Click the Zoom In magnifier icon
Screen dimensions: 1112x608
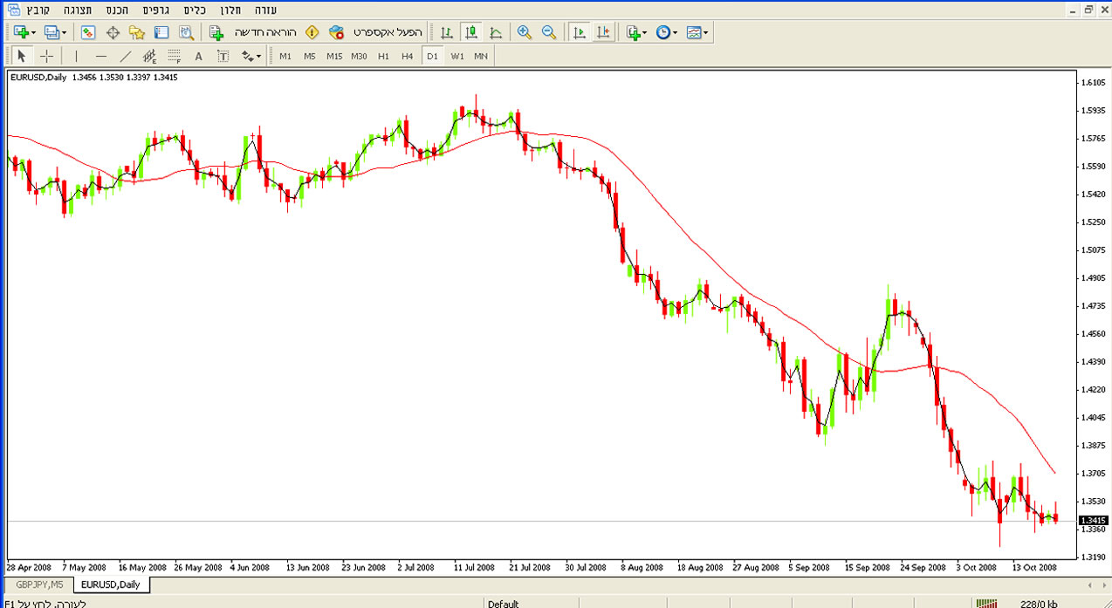(524, 32)
